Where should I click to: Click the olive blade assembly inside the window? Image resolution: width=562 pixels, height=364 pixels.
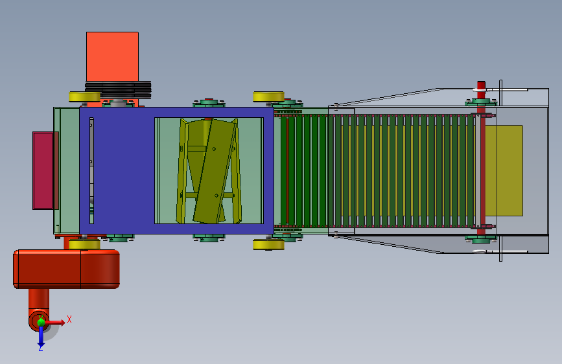click(209, 170)
